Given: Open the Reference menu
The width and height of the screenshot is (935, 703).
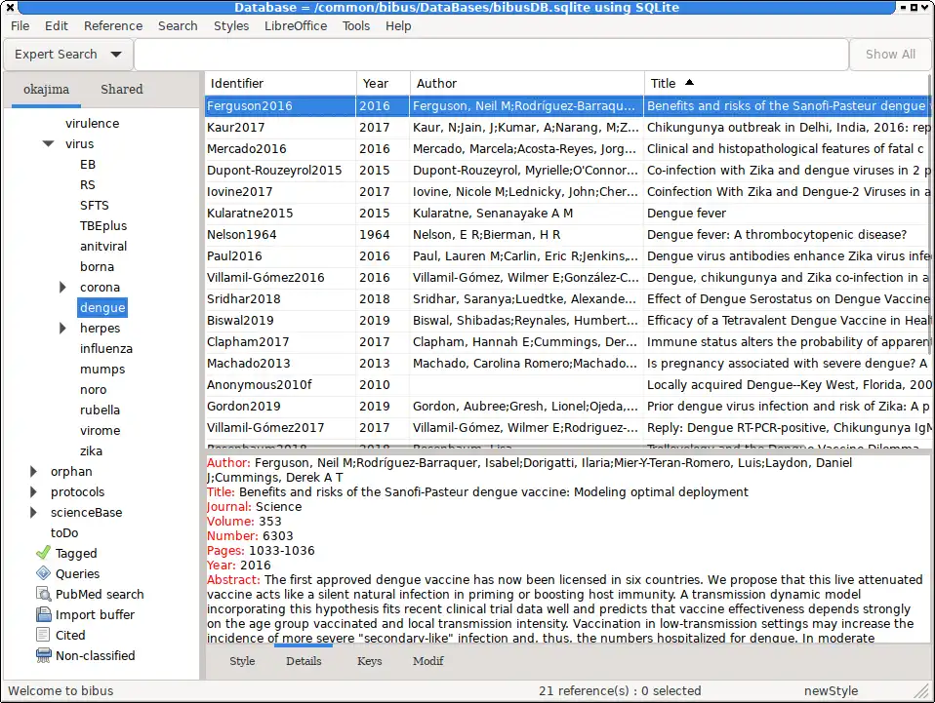Looking at the screenshot, I should coord(113,25).
